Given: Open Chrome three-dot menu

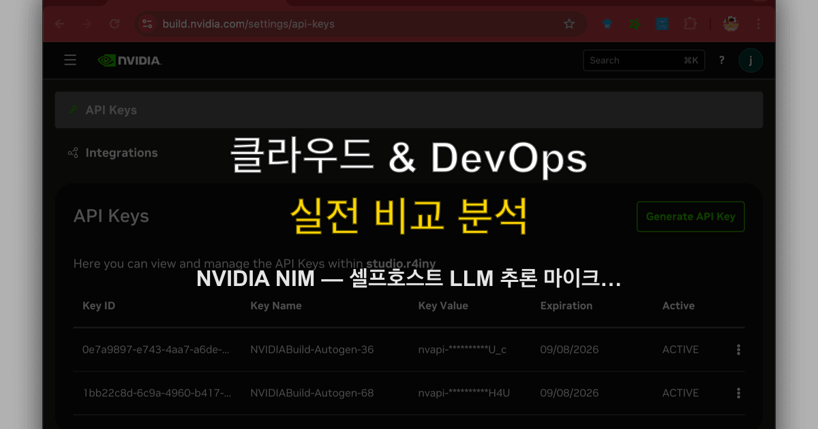Looking at the screenshot, I should pos(759,24).
